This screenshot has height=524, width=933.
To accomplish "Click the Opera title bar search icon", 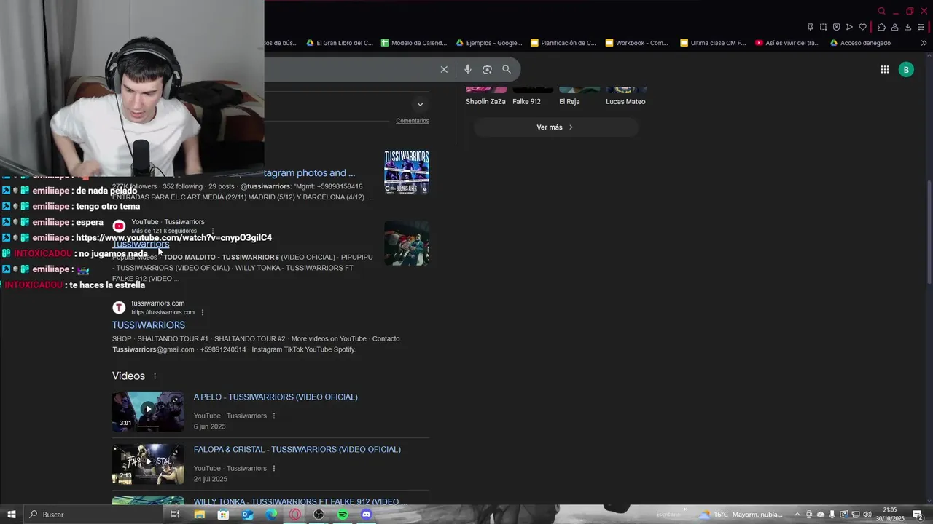I will pos(881,11).
